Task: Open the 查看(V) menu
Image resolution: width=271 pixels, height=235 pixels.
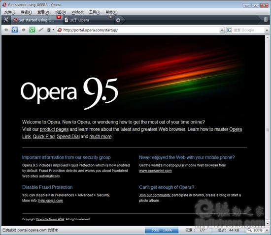Action: coord(43,12)
